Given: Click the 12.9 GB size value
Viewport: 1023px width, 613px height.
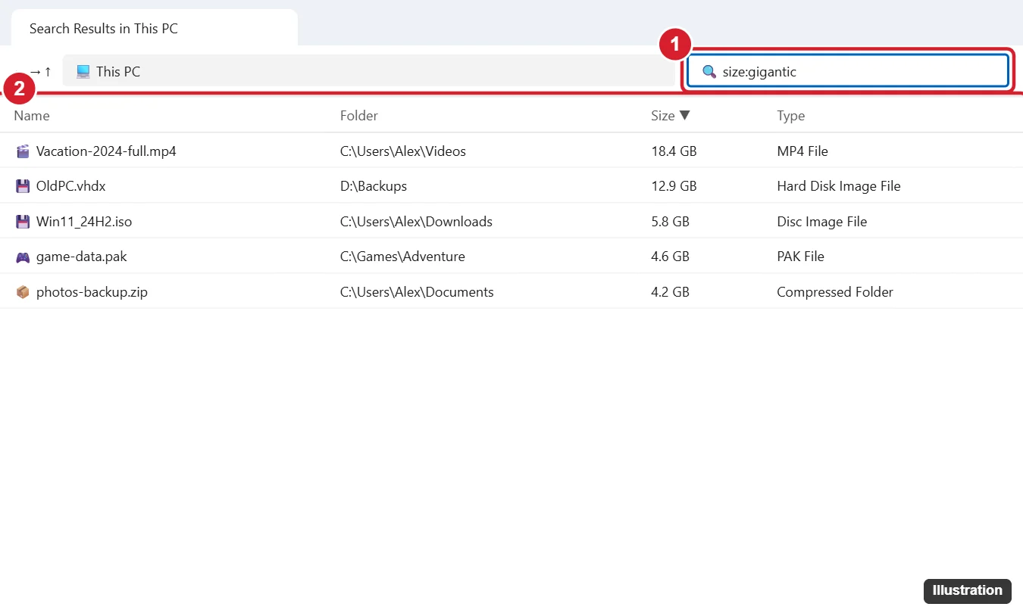Looking at the screenshot, I should (x=674, y=186).
